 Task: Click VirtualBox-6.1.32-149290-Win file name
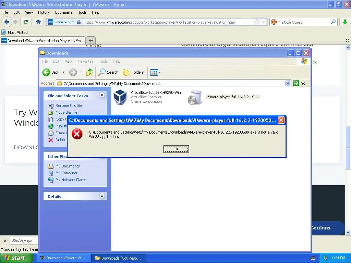pos(156,92)
